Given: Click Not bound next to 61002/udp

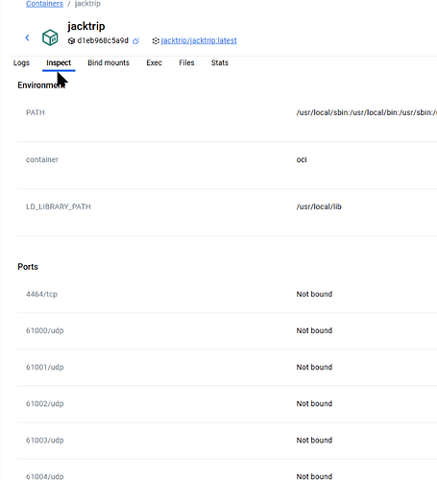Looking at the screenshot, I should pos(314,403).
